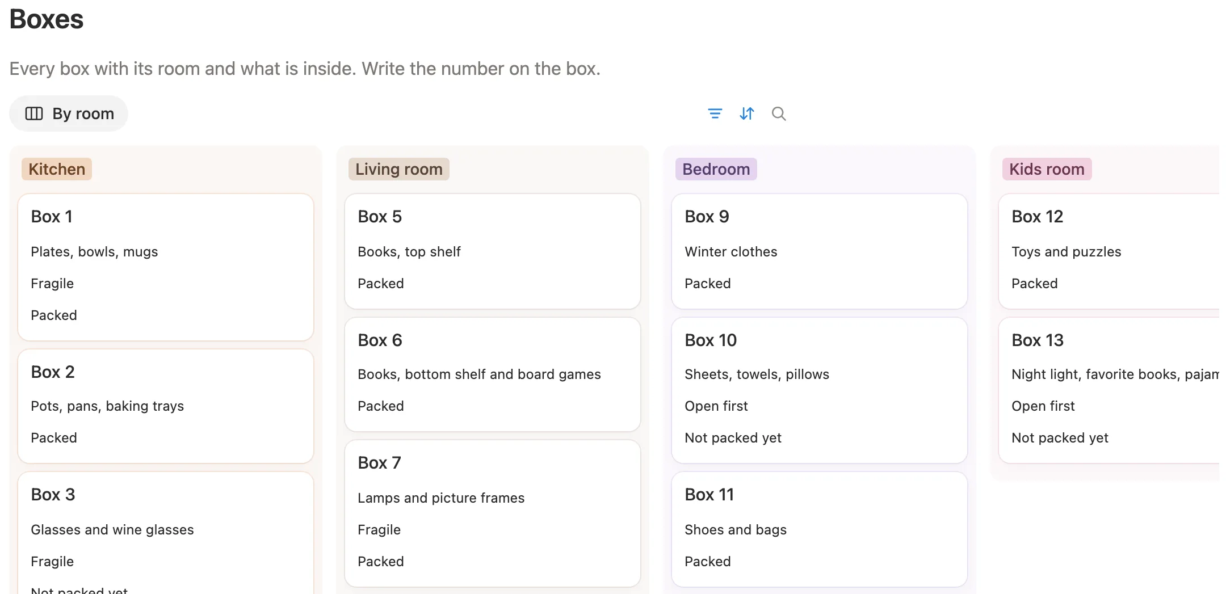The width and height of the screenshot is (1226, 594).
Task: Click the 'Shoes and bags' text
Action: coord(736,530)
